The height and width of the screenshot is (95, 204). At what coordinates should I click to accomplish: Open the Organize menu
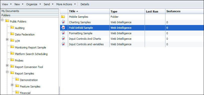coord(32,4)
